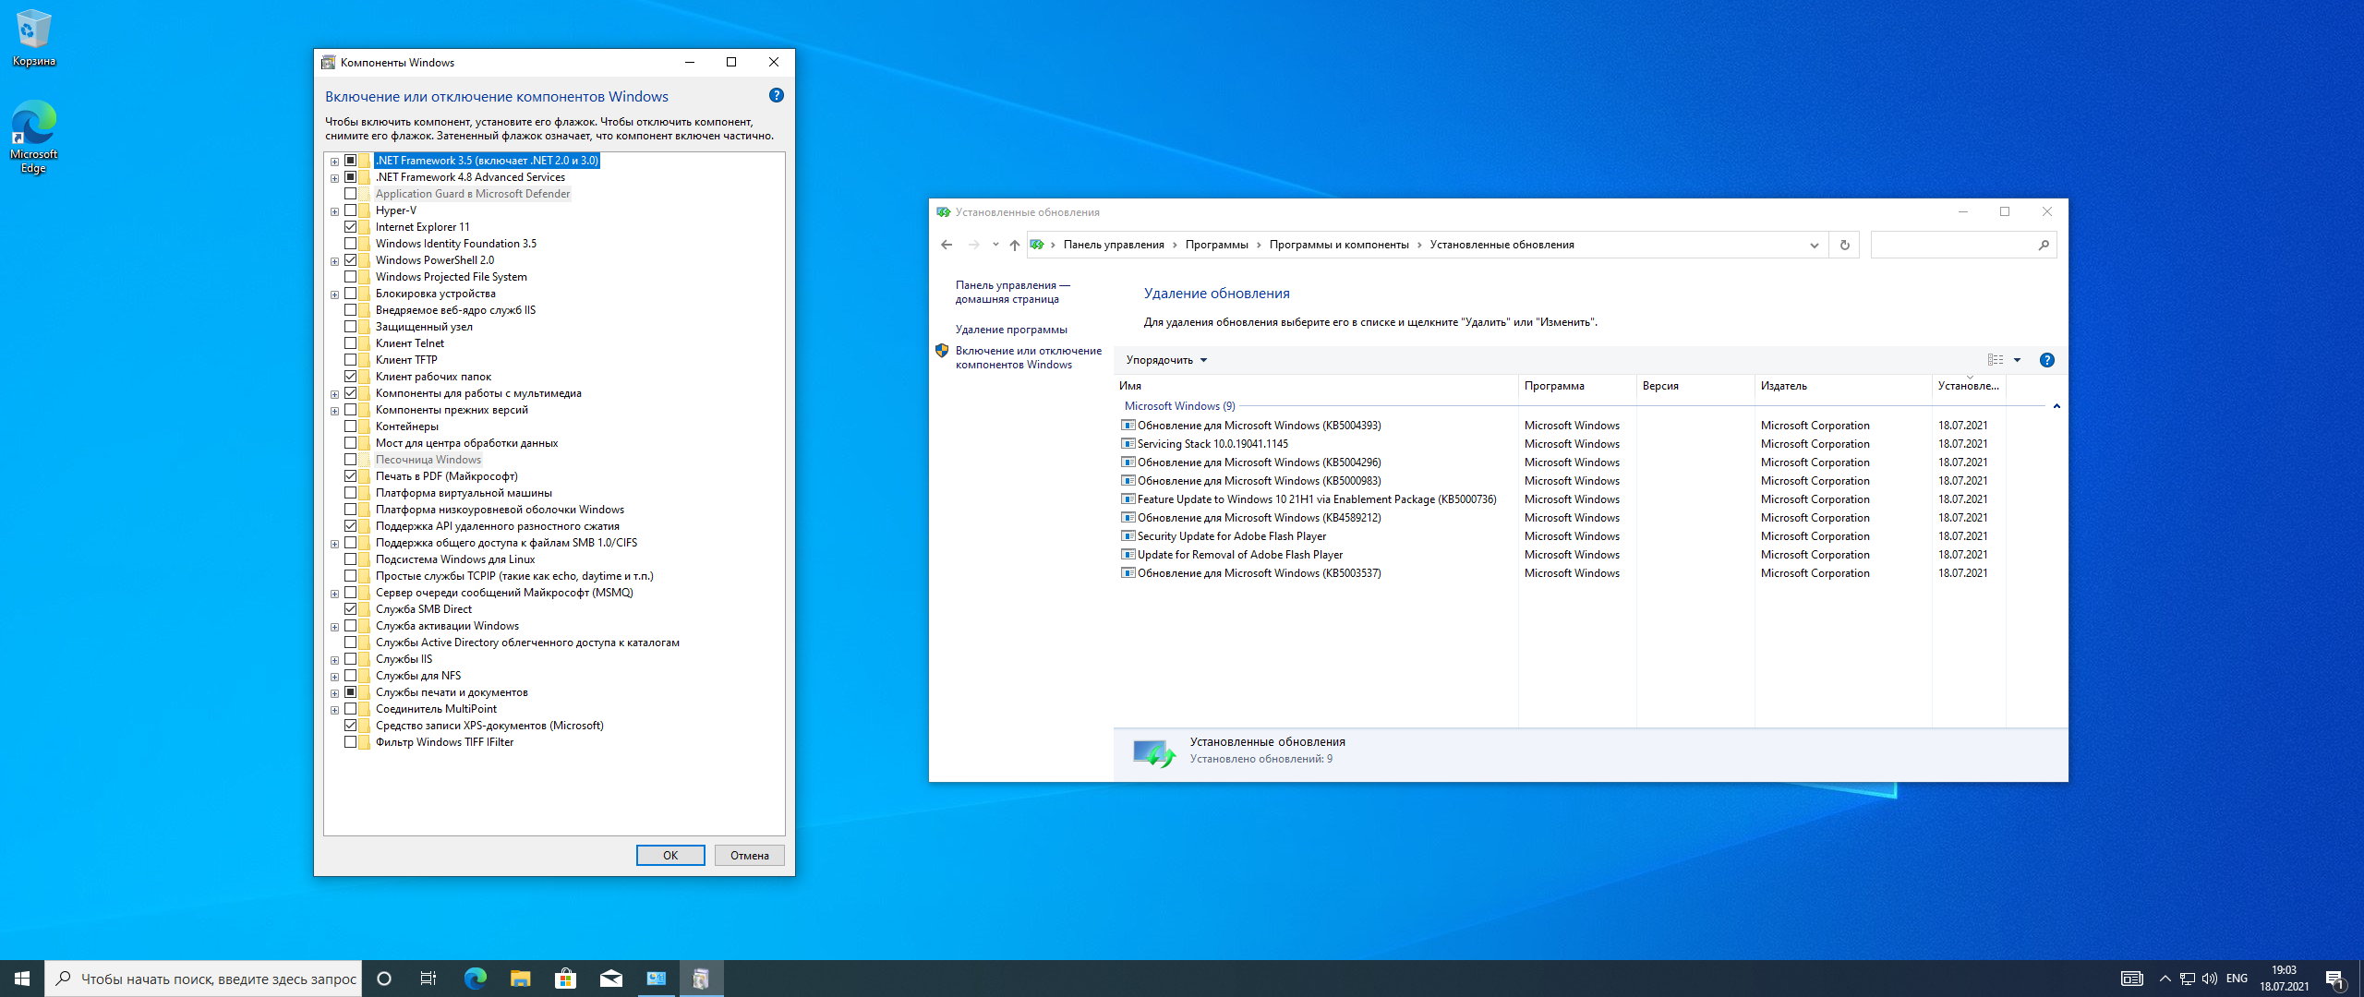
Task: Expand Службы IIS tree node
Action: [x=334, y=660]
